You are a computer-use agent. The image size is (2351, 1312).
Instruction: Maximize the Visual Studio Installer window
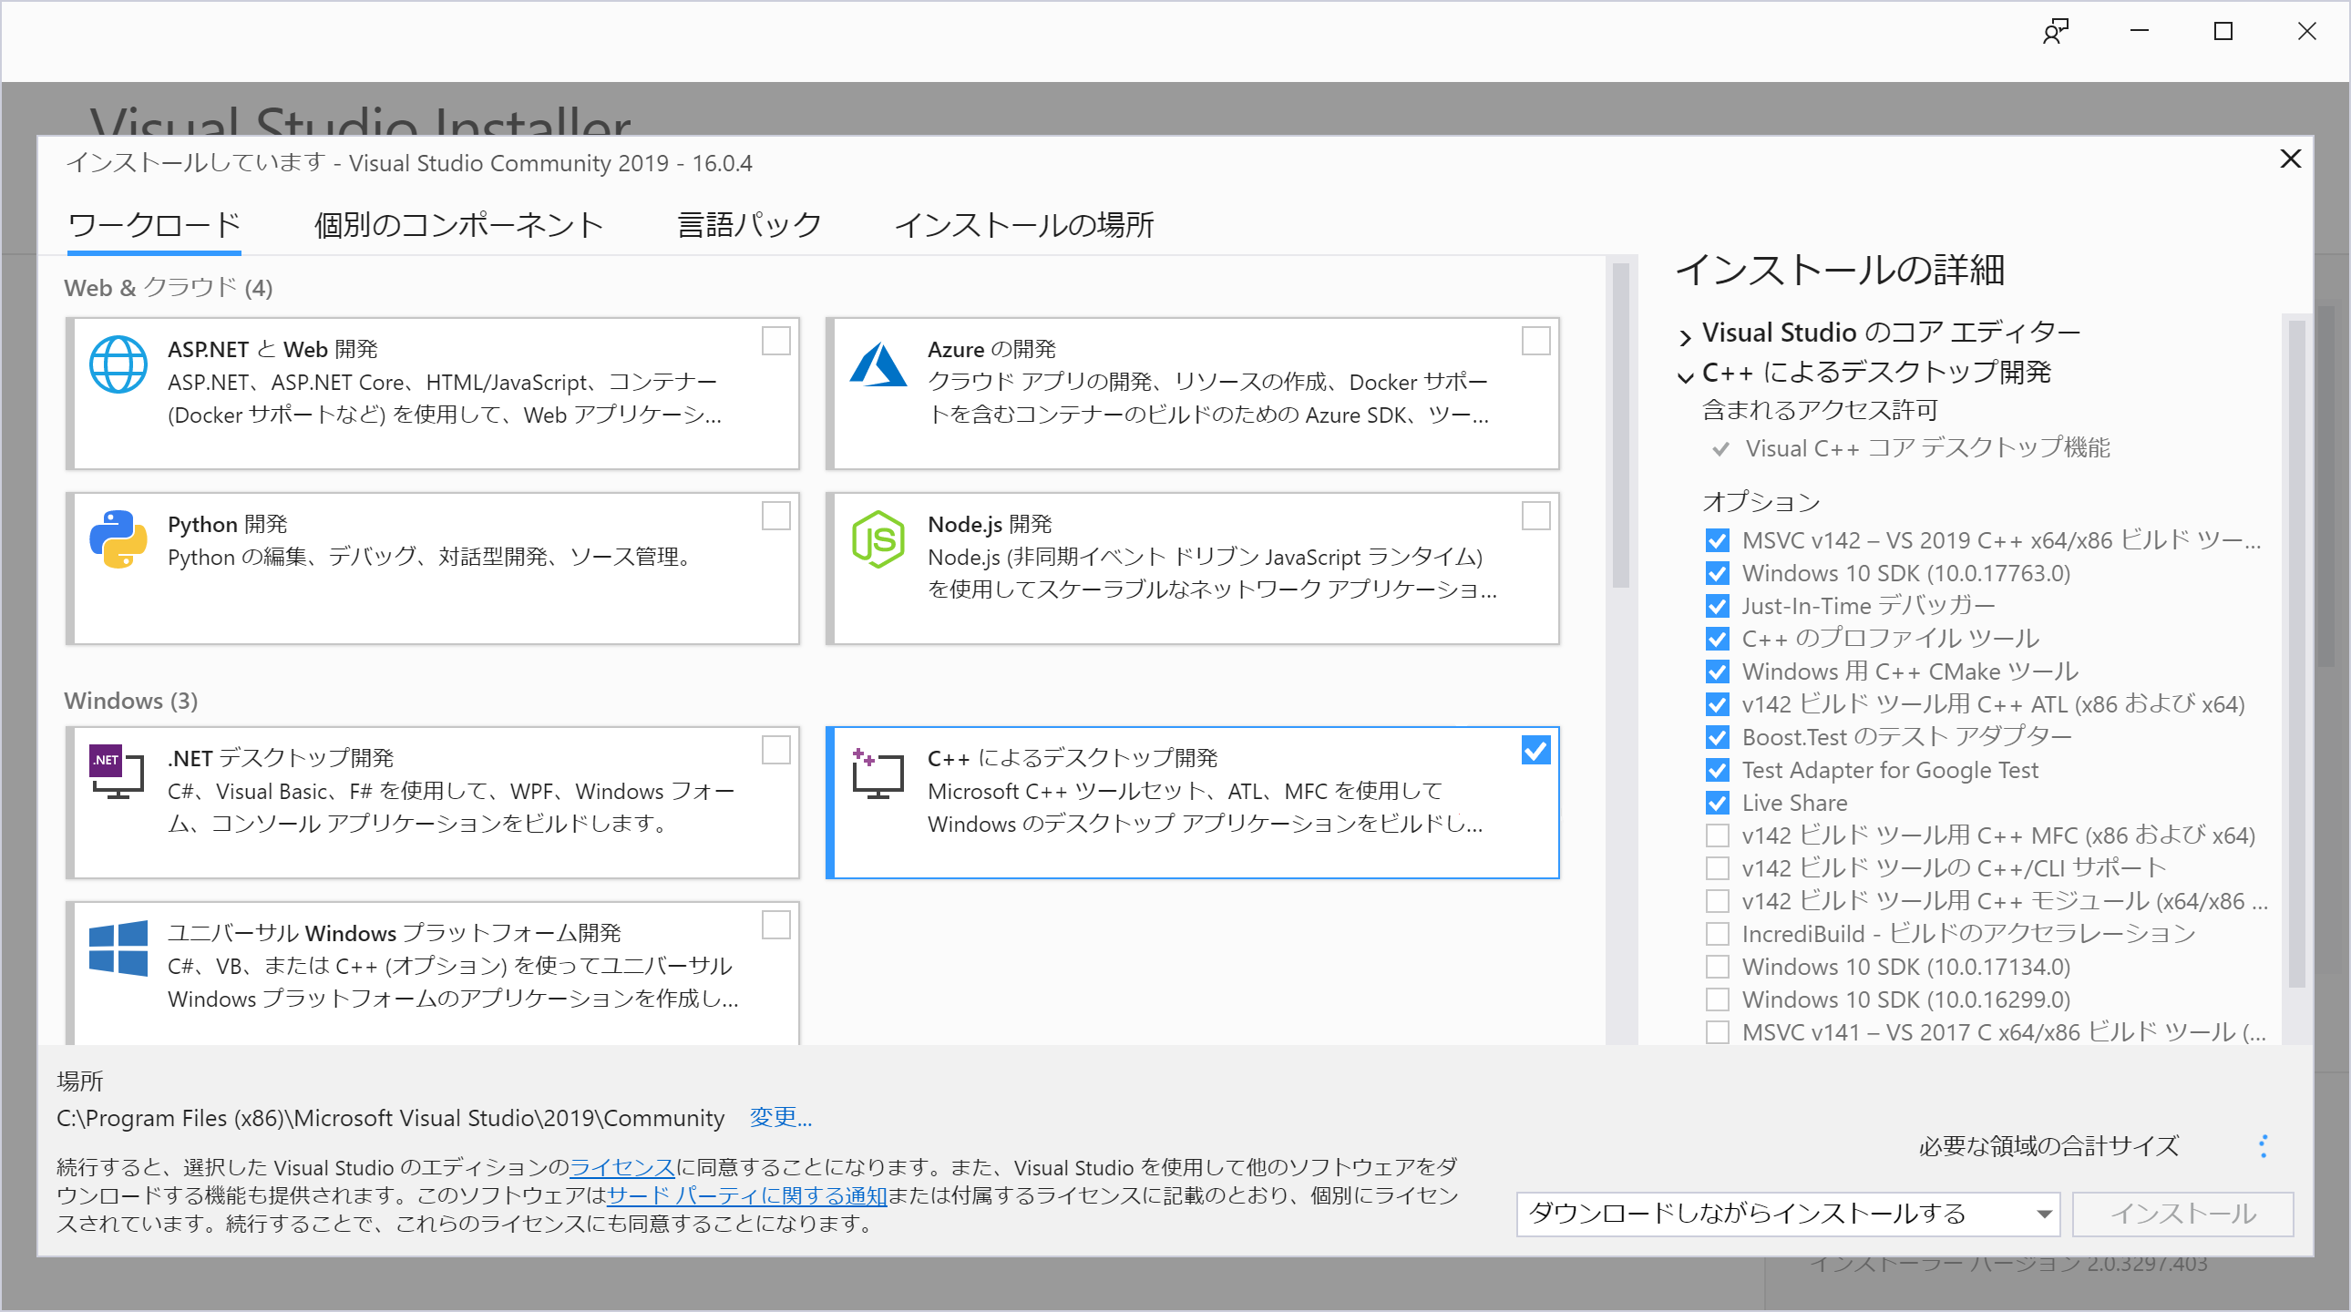pyautogui.click(x=2223, y=32)
